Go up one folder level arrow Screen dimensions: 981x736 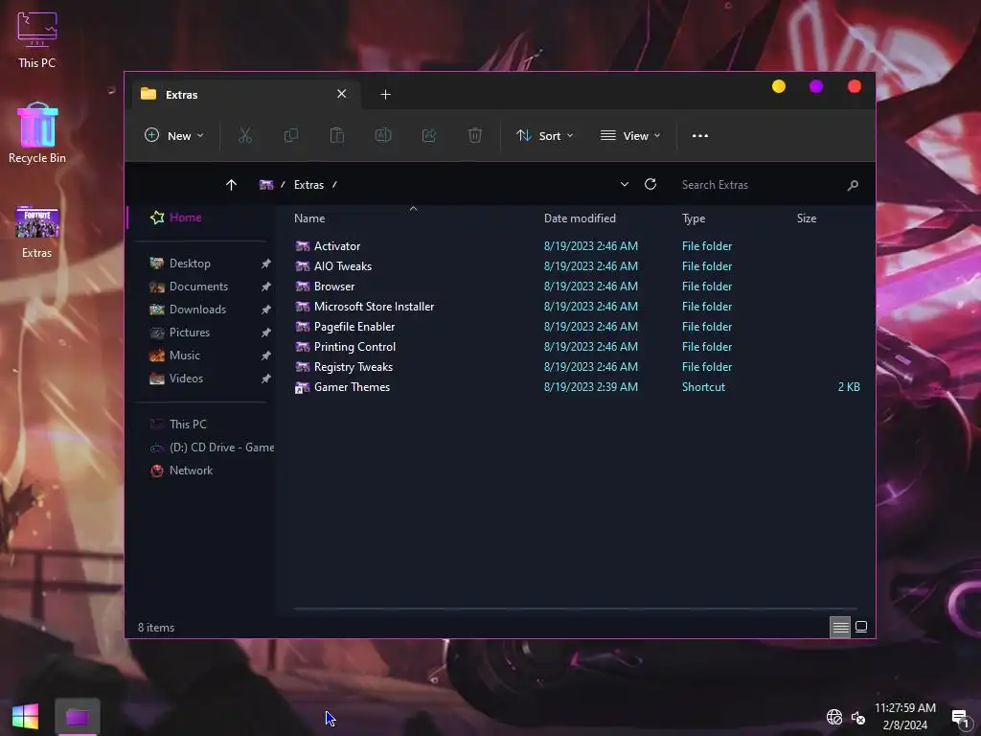tap(231, 185)
